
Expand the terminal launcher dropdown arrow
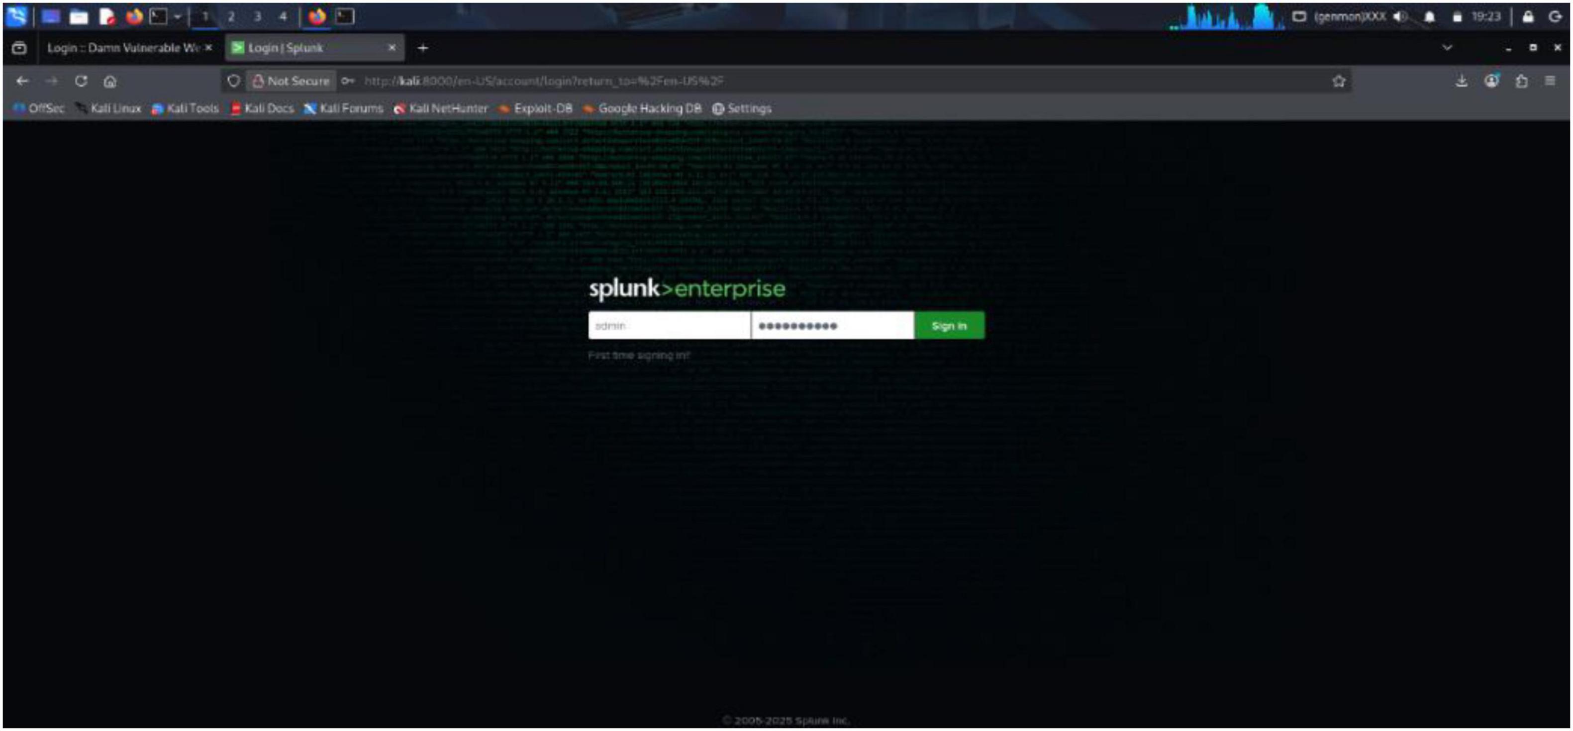pyautogui.click(x=178, y=16)
